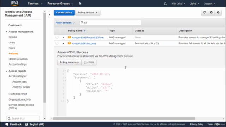Click the Feedback speech bubble icon
This screenshot has width=226, height=127.
coord(7,124)
